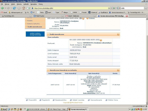This screenshot has width=148, height=111.
Task: Go to the home page icon
Action: [x=24, y=8]
